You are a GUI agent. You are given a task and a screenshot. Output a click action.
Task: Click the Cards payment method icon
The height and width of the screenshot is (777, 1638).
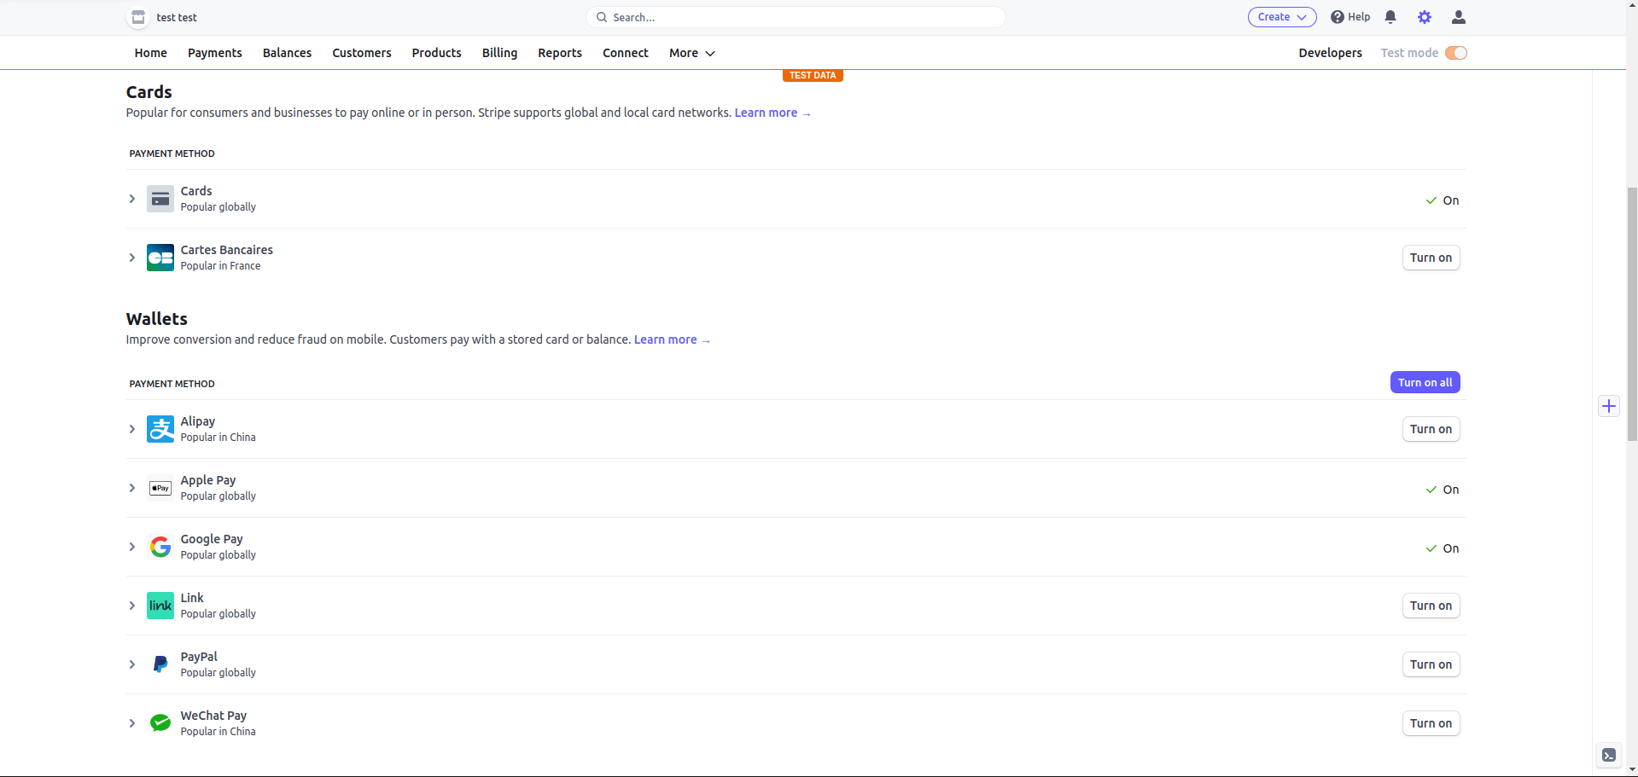tap(160, 199)
